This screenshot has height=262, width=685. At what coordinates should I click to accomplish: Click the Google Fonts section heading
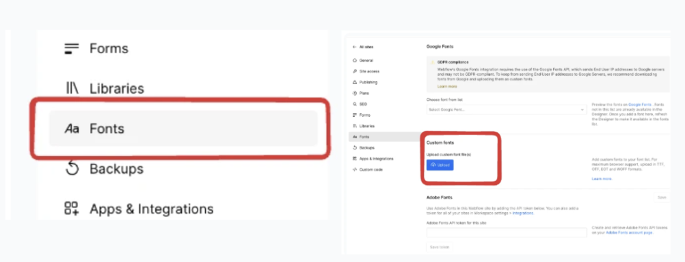[x=440, y=46]
